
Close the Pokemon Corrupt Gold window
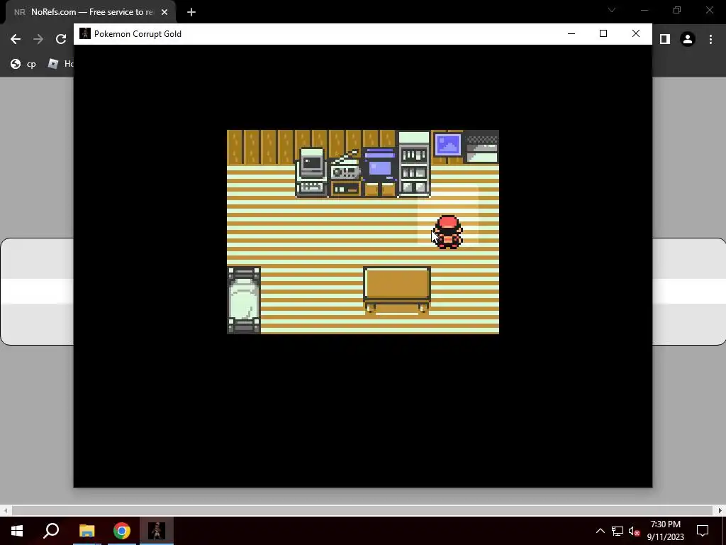tap(636, 33)
